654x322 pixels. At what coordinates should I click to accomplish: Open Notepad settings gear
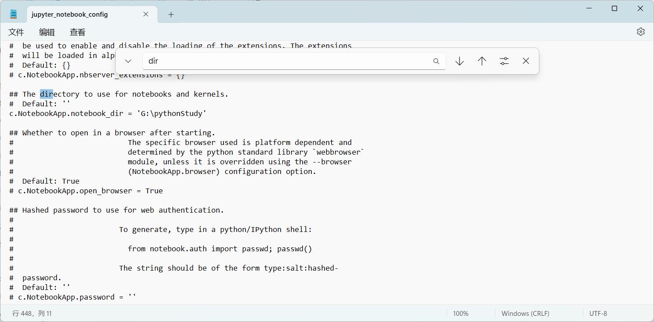640,32
